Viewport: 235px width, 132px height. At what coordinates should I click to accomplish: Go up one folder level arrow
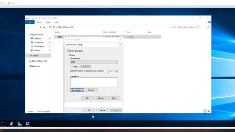[41, 27]
